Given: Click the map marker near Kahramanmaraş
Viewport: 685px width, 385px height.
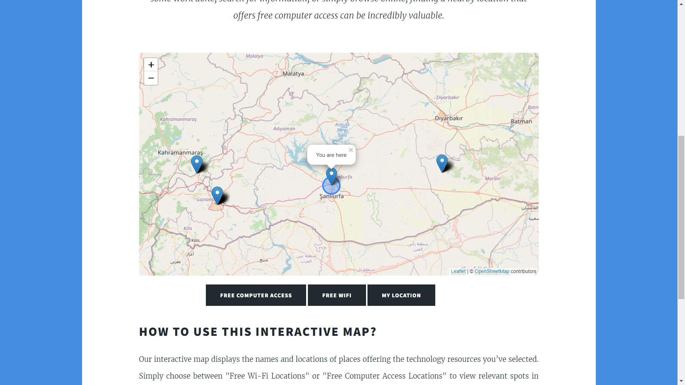Looking at the screenshot, I should tap(197, 163).
